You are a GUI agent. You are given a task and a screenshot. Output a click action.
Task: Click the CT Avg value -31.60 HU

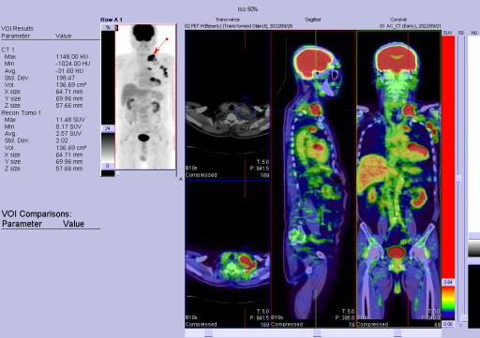coord(69,71)
